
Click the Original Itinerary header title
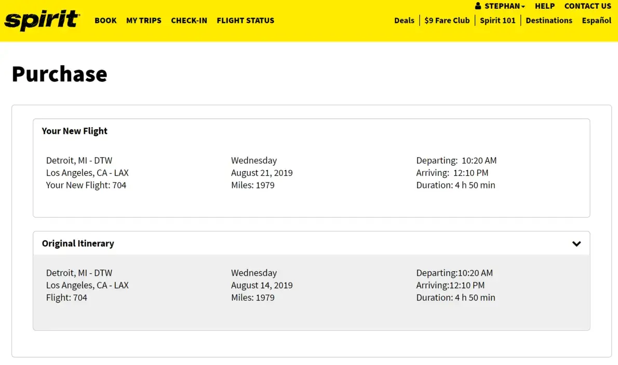click(x=78, y=244)
